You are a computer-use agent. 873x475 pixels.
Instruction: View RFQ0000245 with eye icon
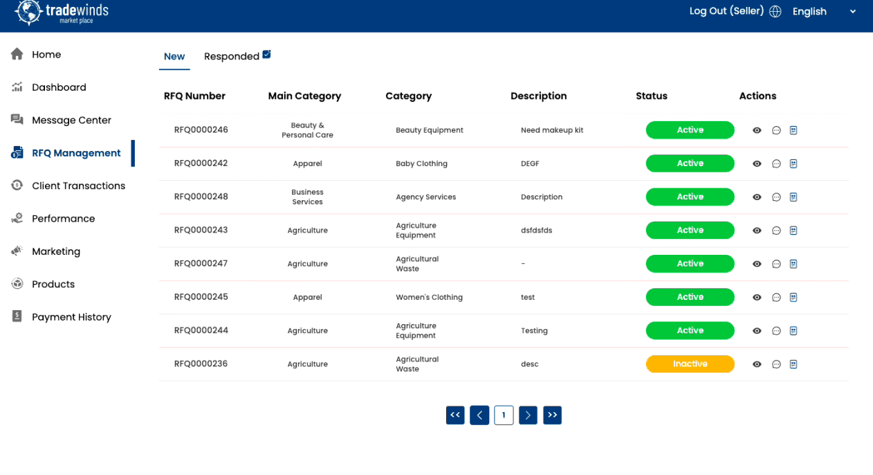point(757,298)
